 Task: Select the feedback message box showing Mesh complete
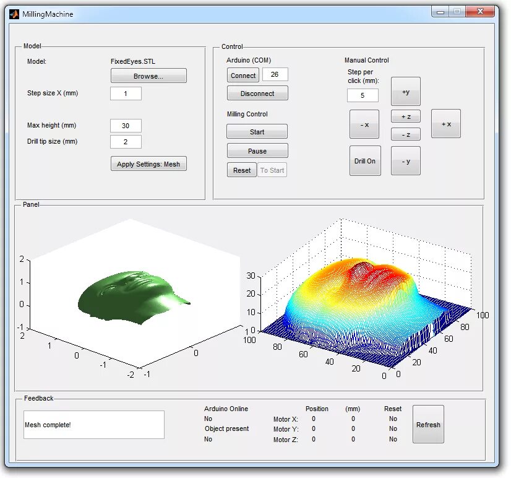pos(93,424)
